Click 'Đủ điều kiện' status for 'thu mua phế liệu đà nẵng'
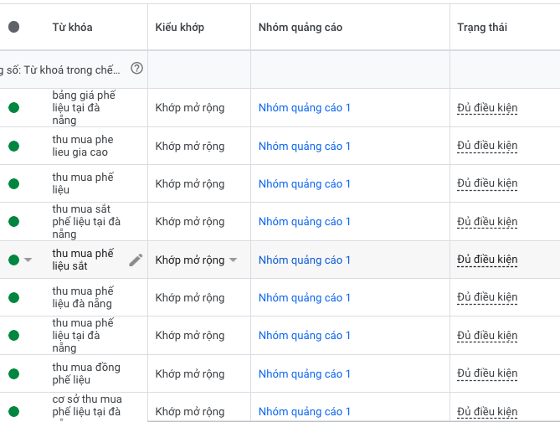Screen dimensions: 560x422 tap(487, 297)
